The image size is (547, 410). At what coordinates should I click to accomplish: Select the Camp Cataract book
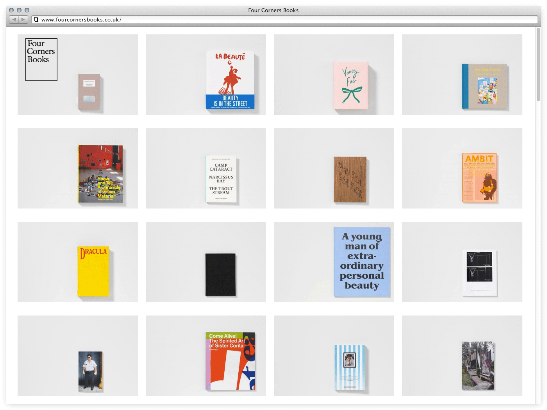221,179
